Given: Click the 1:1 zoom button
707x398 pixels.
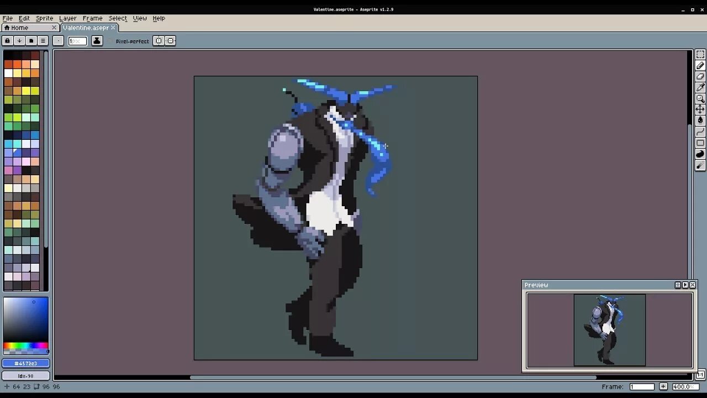Looking at the screenshot, I should (x=700, y=375).
